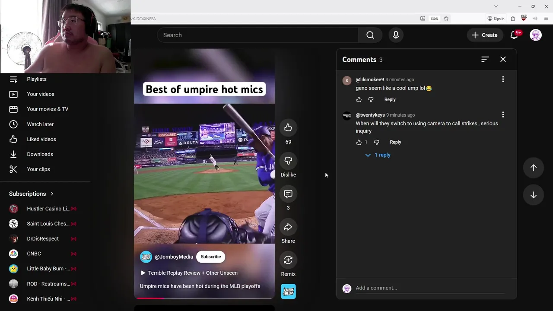
Task: Open the notifications bell
Action: (x=514, y=35)
